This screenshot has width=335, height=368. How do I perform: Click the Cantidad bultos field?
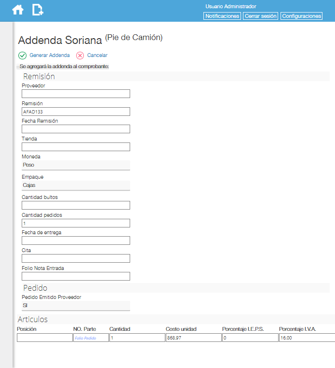click(76, 205)
